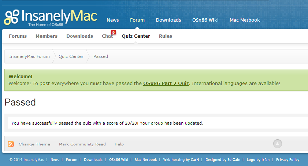Click the quiz score 20/20 message
This screenshot has height=166, width=308.
coord(107,123)
